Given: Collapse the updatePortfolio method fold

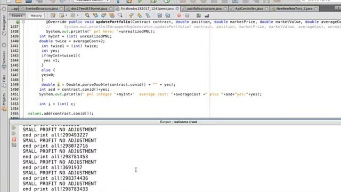Looking at the screenshot, I should click(x=23, y=22).
